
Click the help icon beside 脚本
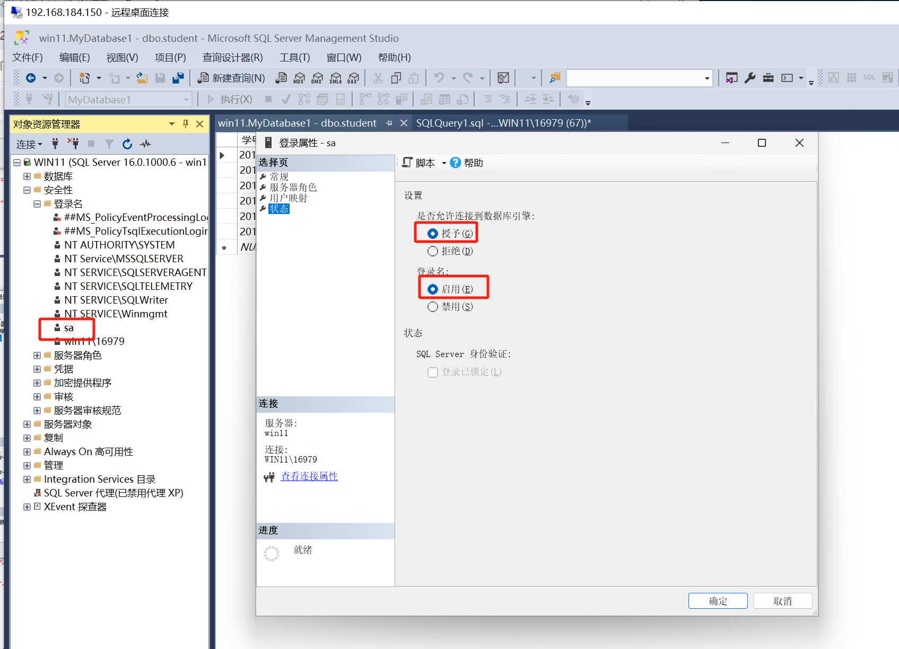tap(456, 163)
